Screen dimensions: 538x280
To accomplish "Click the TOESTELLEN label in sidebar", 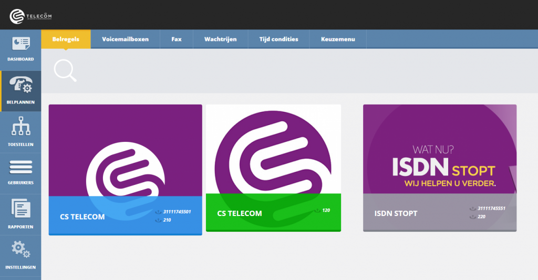I will [20, 145].
